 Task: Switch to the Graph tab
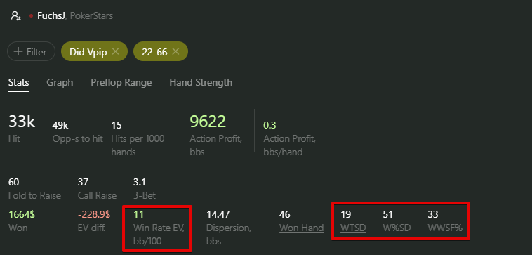pyautogui.click(x=60, y=82)
